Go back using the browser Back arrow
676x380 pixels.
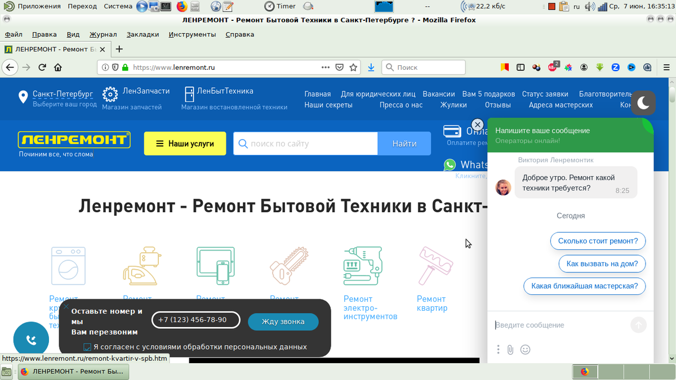pos(10,67)
